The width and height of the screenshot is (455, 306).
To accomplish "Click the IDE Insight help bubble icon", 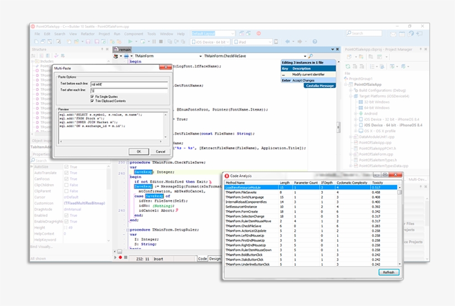I will click(x=411, y=34).
